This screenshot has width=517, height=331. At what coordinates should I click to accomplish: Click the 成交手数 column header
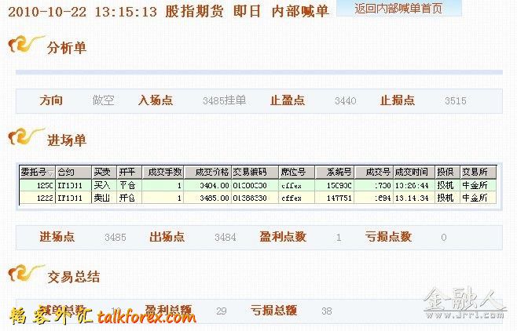(163, 172)
